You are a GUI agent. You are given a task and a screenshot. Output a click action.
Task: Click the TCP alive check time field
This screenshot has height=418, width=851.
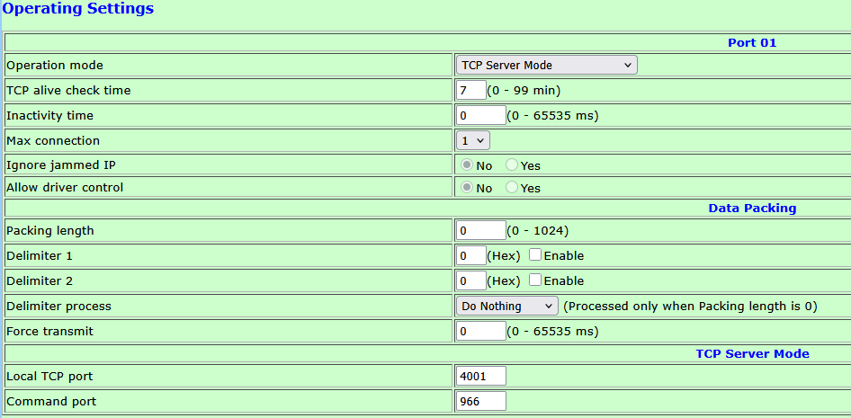(471, 90)
